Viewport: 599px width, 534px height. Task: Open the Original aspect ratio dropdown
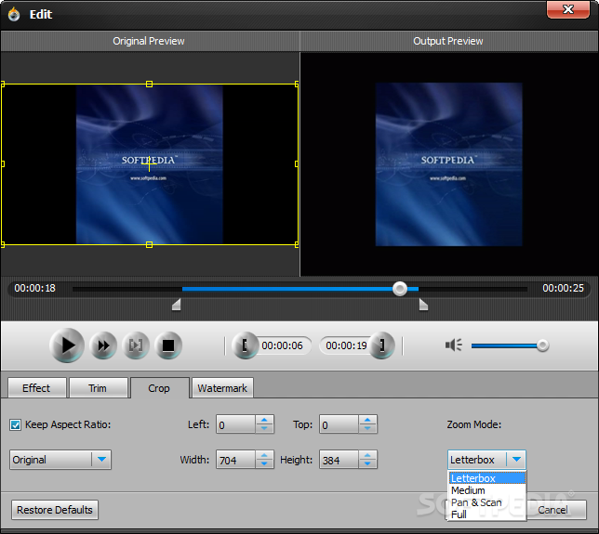pyautogui.click(x=60, y=460)
